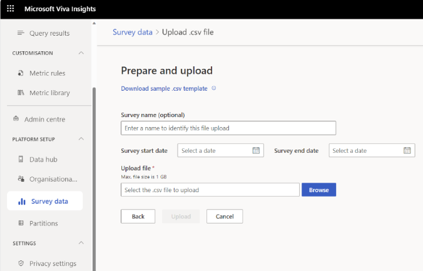Click the Metric rules icon

coord(21,73)
